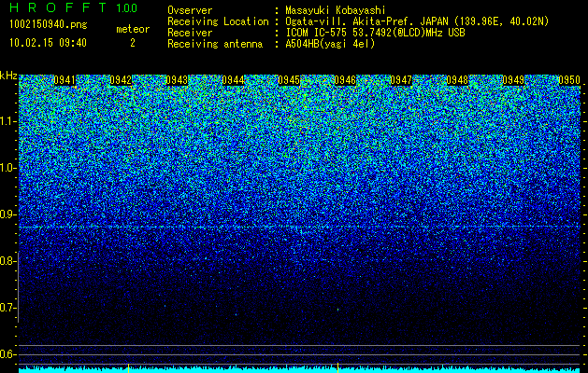Click the kHz axis unit label

pos(8,76)
